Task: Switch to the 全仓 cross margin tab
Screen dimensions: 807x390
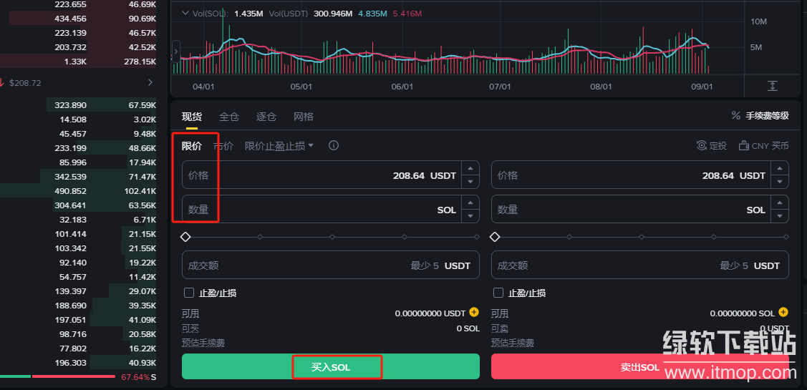Action: [229, 117]
